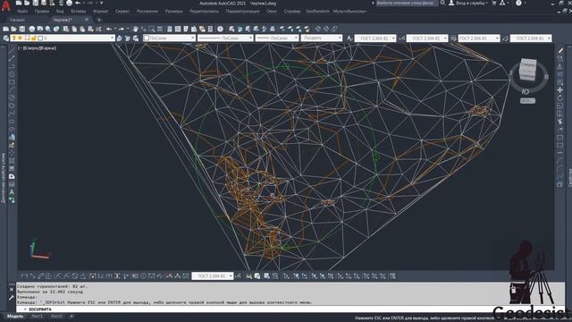The width and height of the screenshot is (572, 322).
Task: Open the text style ГОСТ 2.304-81 dropdown
Action: click(375, 38)
